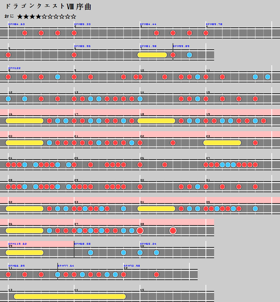The width and height of the screenshot is (280, 302).
Task: Select the BPM85.95 tempo label
Action: (82, 46)
